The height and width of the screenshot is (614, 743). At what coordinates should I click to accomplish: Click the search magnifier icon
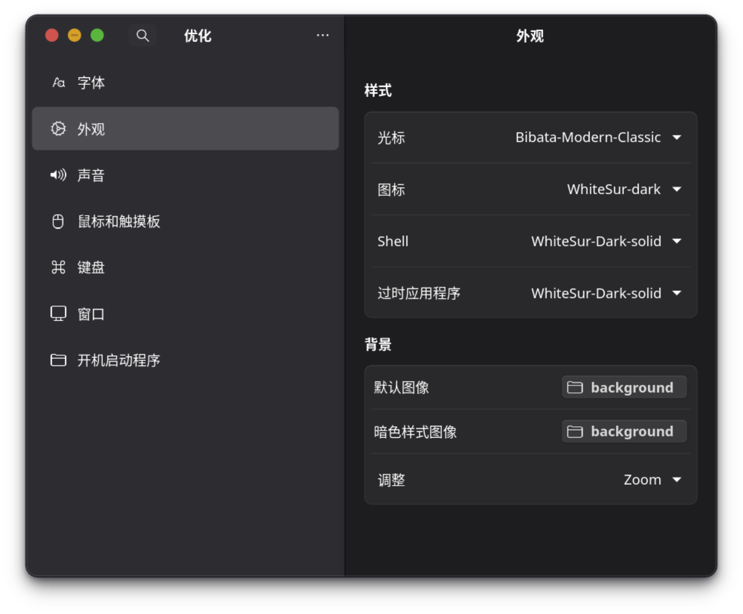tap(143, 36)
